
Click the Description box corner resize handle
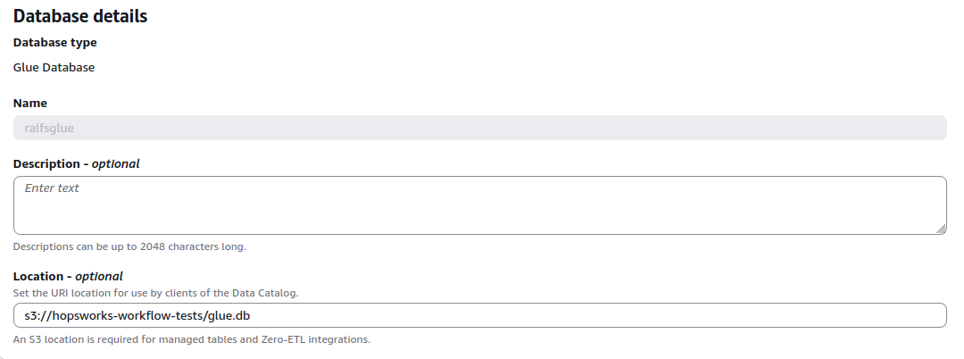[941, 229]
